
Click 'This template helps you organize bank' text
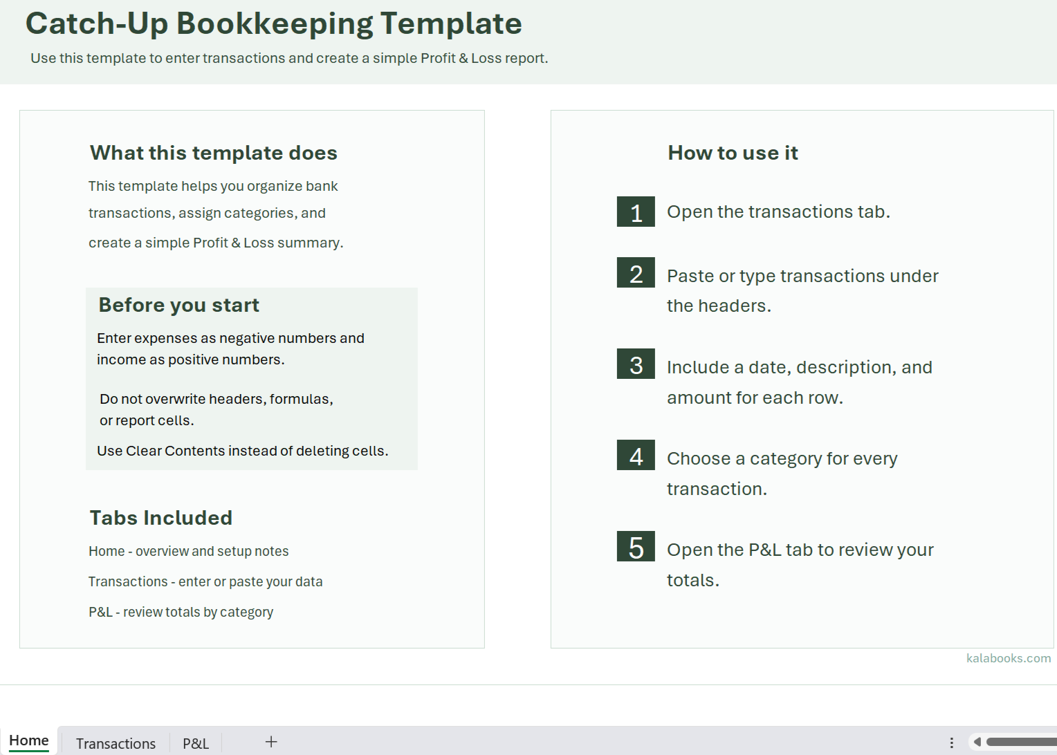click(213, 186)
